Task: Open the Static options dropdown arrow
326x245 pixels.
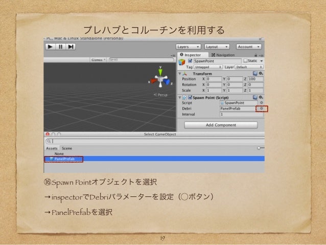Action: click(262, 61)
